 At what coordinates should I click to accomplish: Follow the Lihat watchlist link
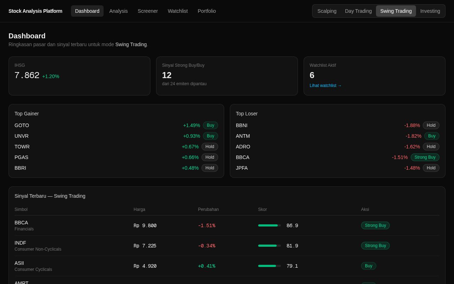[x=326, y=86]
